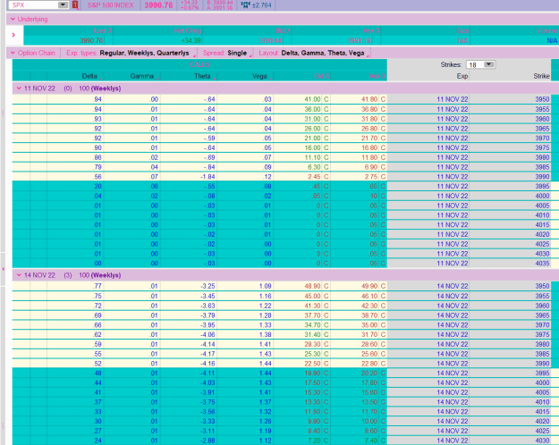Click the Net Chng underlying column header
Image resolution: width=559 pixels, height=445 pixels.
pos(188,30)
